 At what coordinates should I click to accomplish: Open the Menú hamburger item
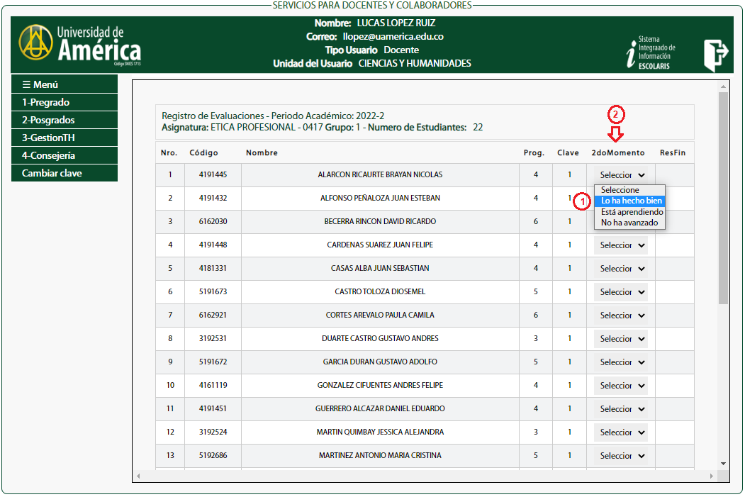pos(64,84)
